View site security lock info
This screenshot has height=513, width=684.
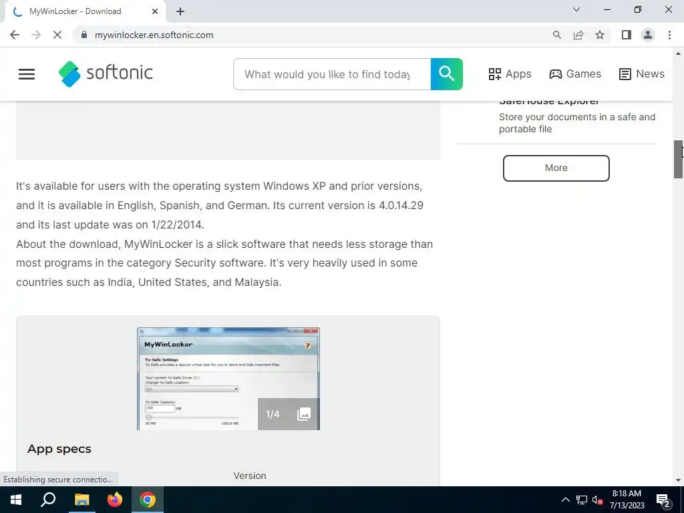click(x=84, y=35)
